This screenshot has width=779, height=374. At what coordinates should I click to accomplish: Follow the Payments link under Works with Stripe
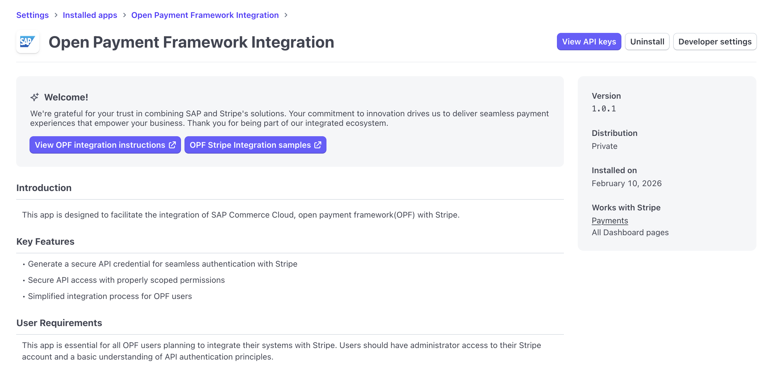(610, 221)
